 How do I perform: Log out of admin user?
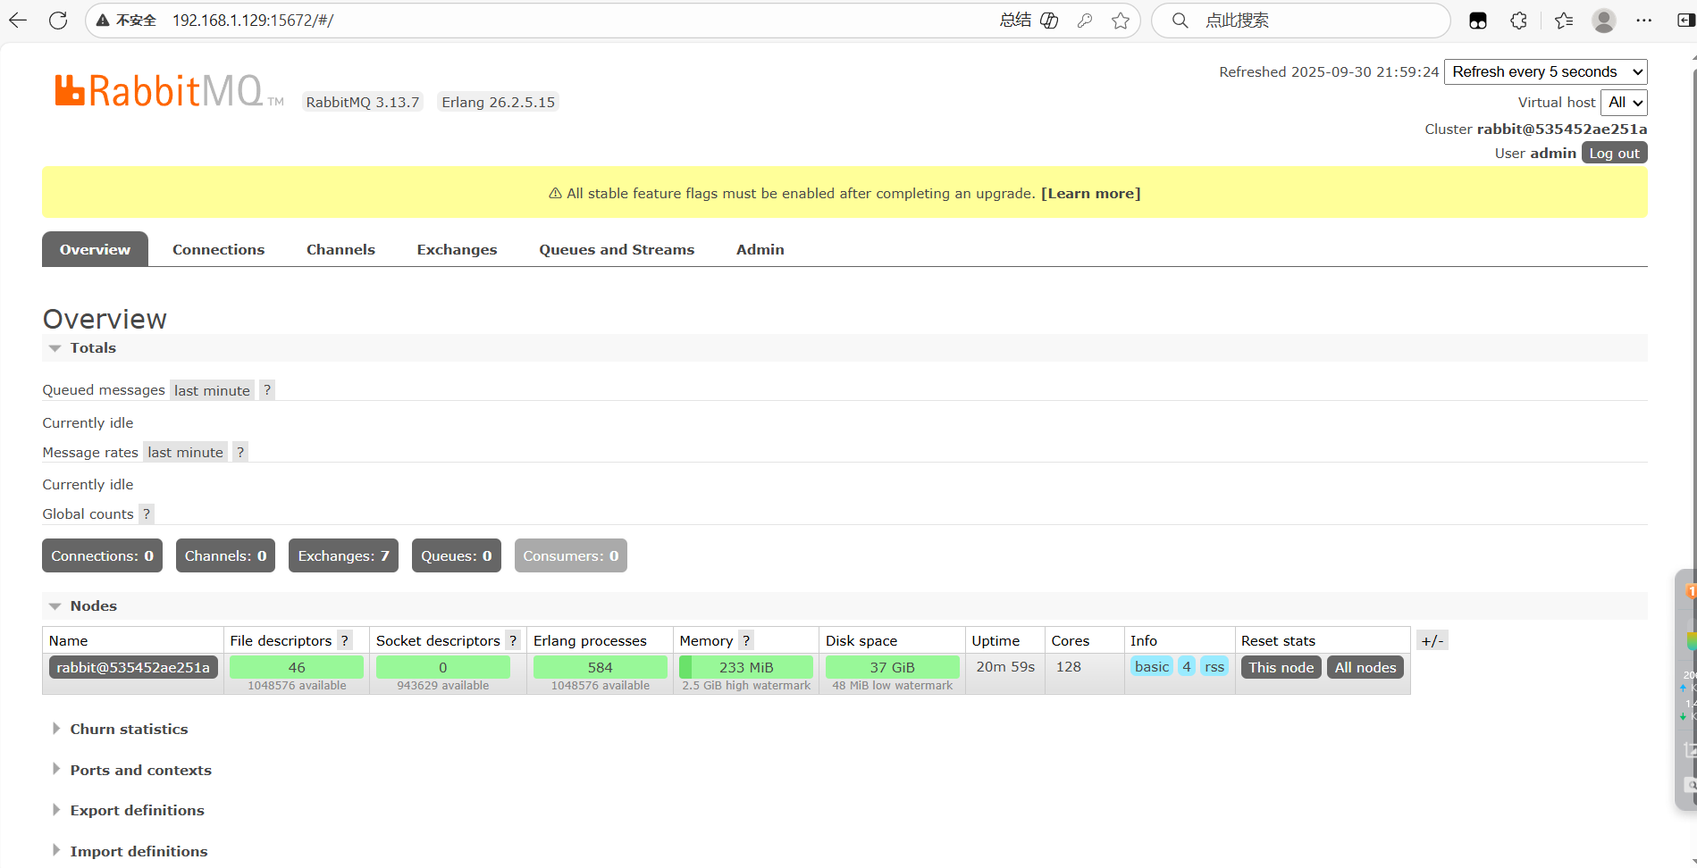1614,153
